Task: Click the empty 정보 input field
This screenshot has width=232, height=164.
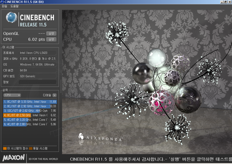Action: (38, 82)
